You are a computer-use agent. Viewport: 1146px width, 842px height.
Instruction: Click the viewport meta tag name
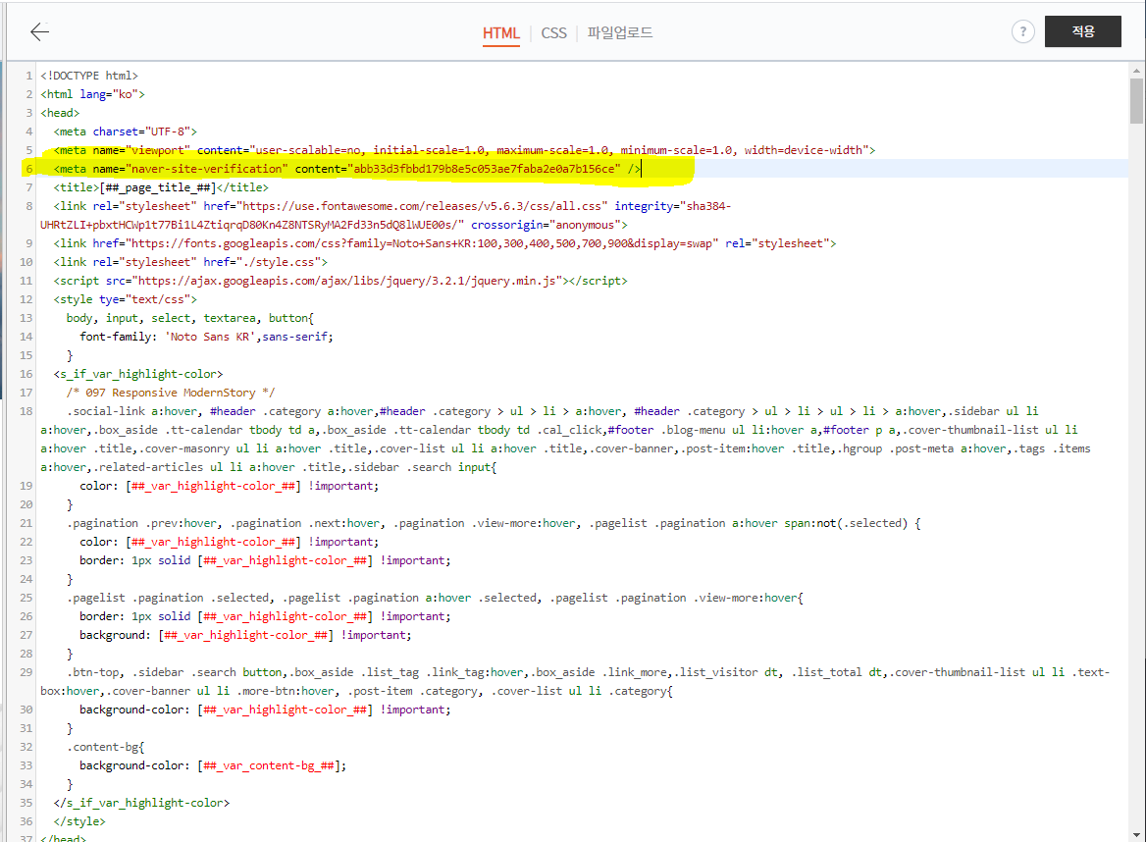tap(157, 150)
